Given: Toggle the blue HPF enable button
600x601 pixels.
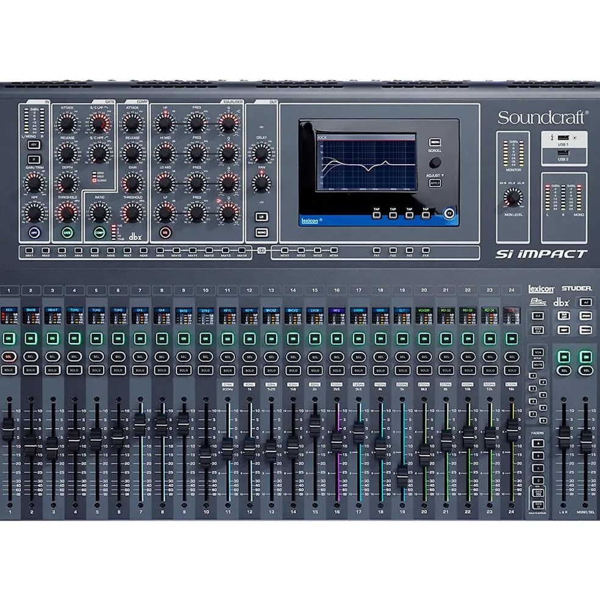Looking at the screenshot, I should tap(34, 232).
